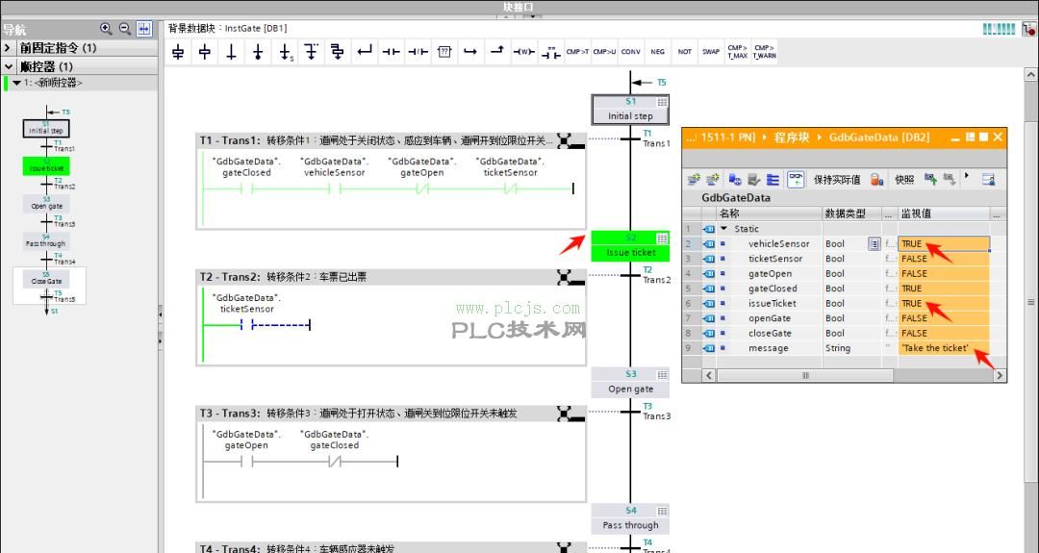Open simultaneous branch tool

click(338, 52)
